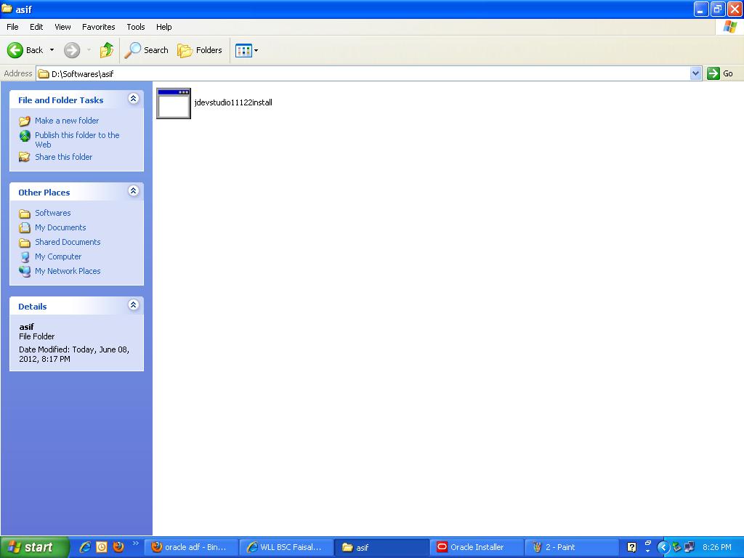
Task: Click the asif taskbar button
Action: [x=381, y=547]
